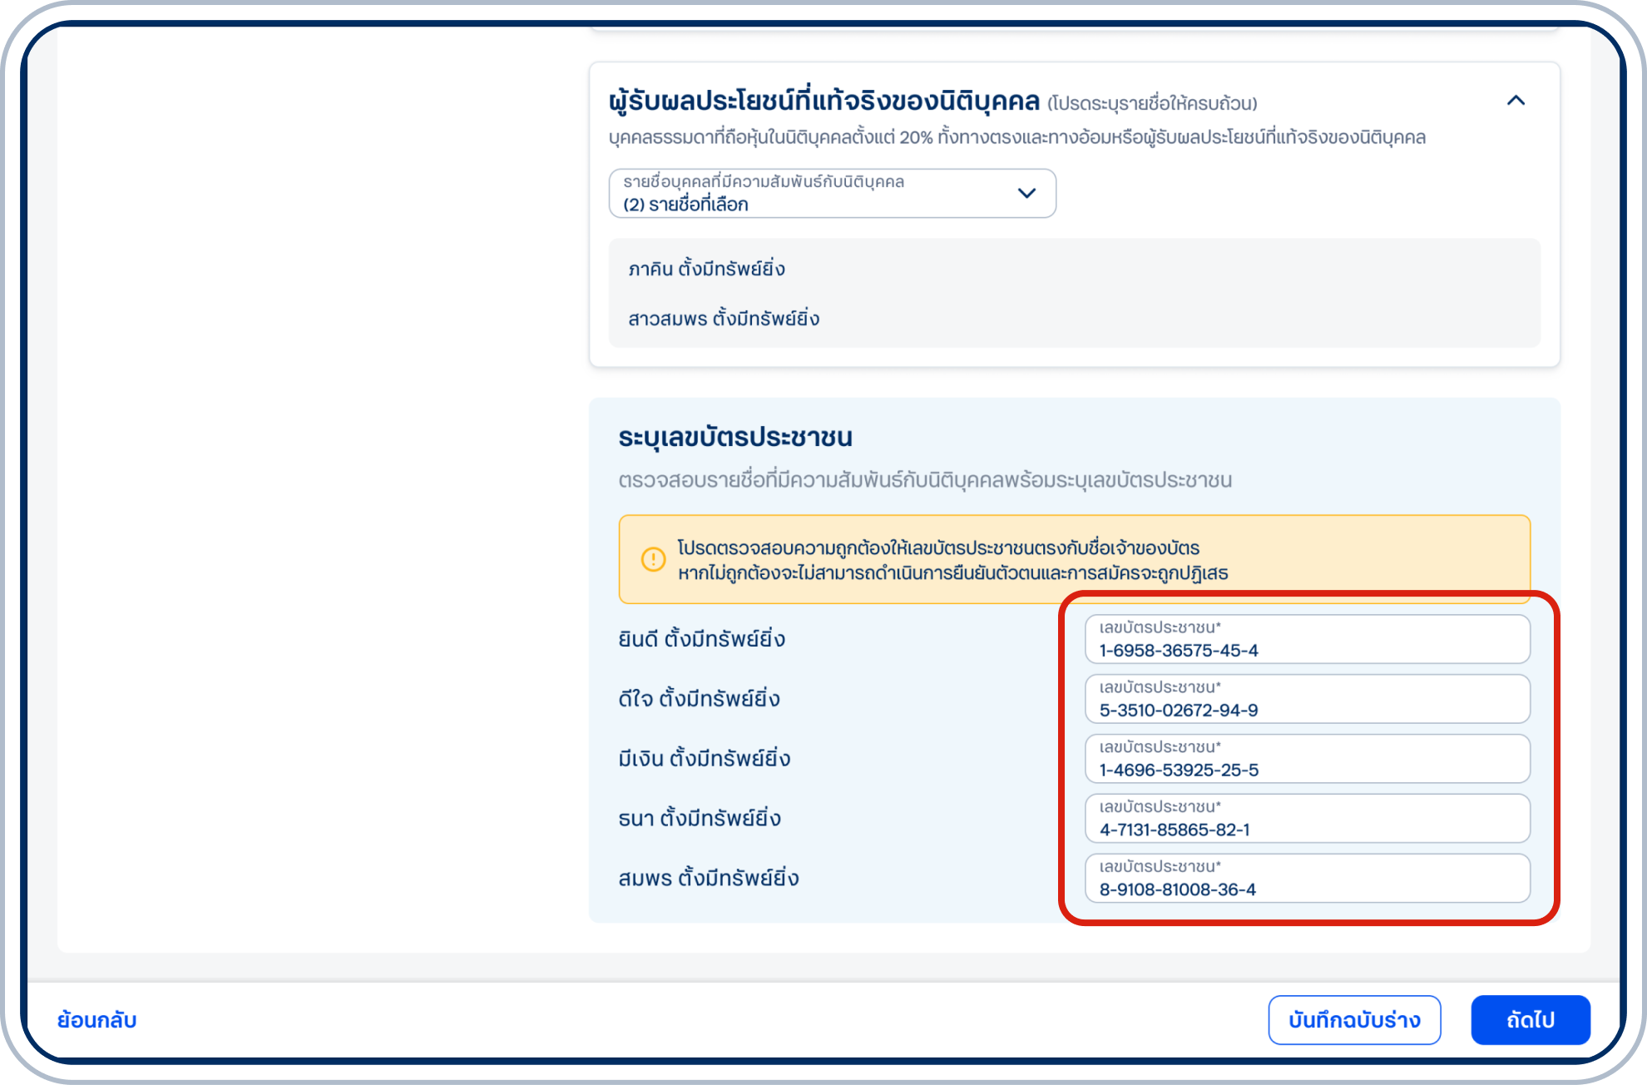Image resolution: width=1647 pixels, height=1085 pixels.
Task: Click the warning icon in the yellow notice box
Action: [x=652, y=561]
